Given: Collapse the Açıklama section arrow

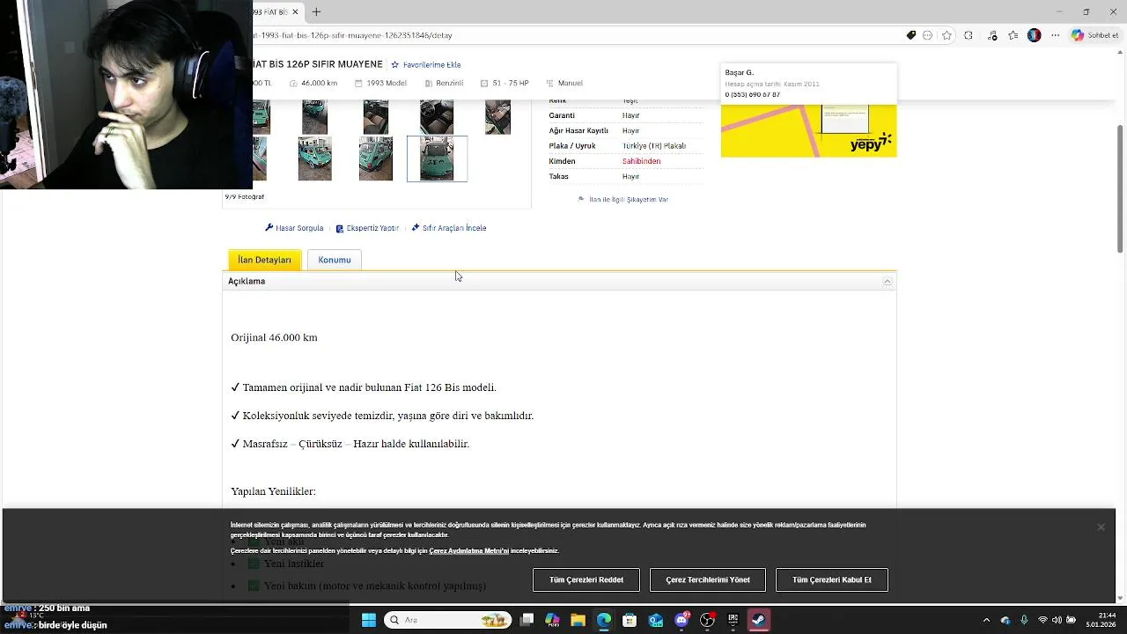Looking at the screenshot, I should click(x=888, y=281).
